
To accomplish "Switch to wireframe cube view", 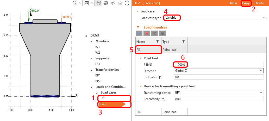I will 99,3.
